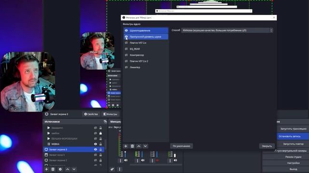Move the source down in the Источники toolbar

(74, 169)
